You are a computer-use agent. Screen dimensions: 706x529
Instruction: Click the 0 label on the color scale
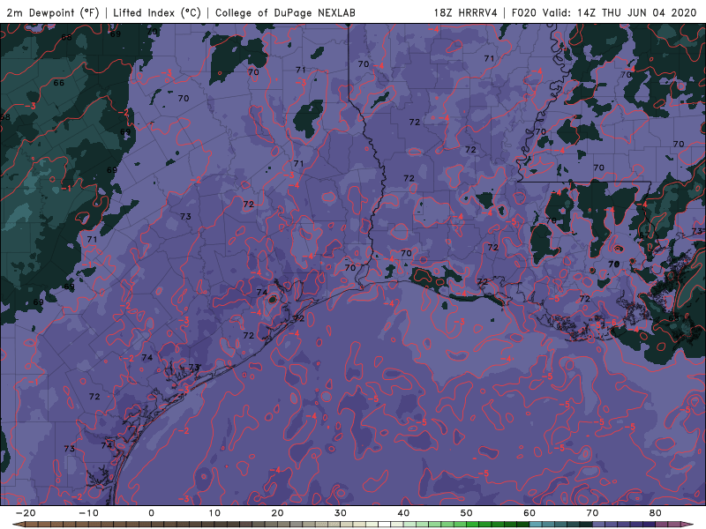(151, 513)
